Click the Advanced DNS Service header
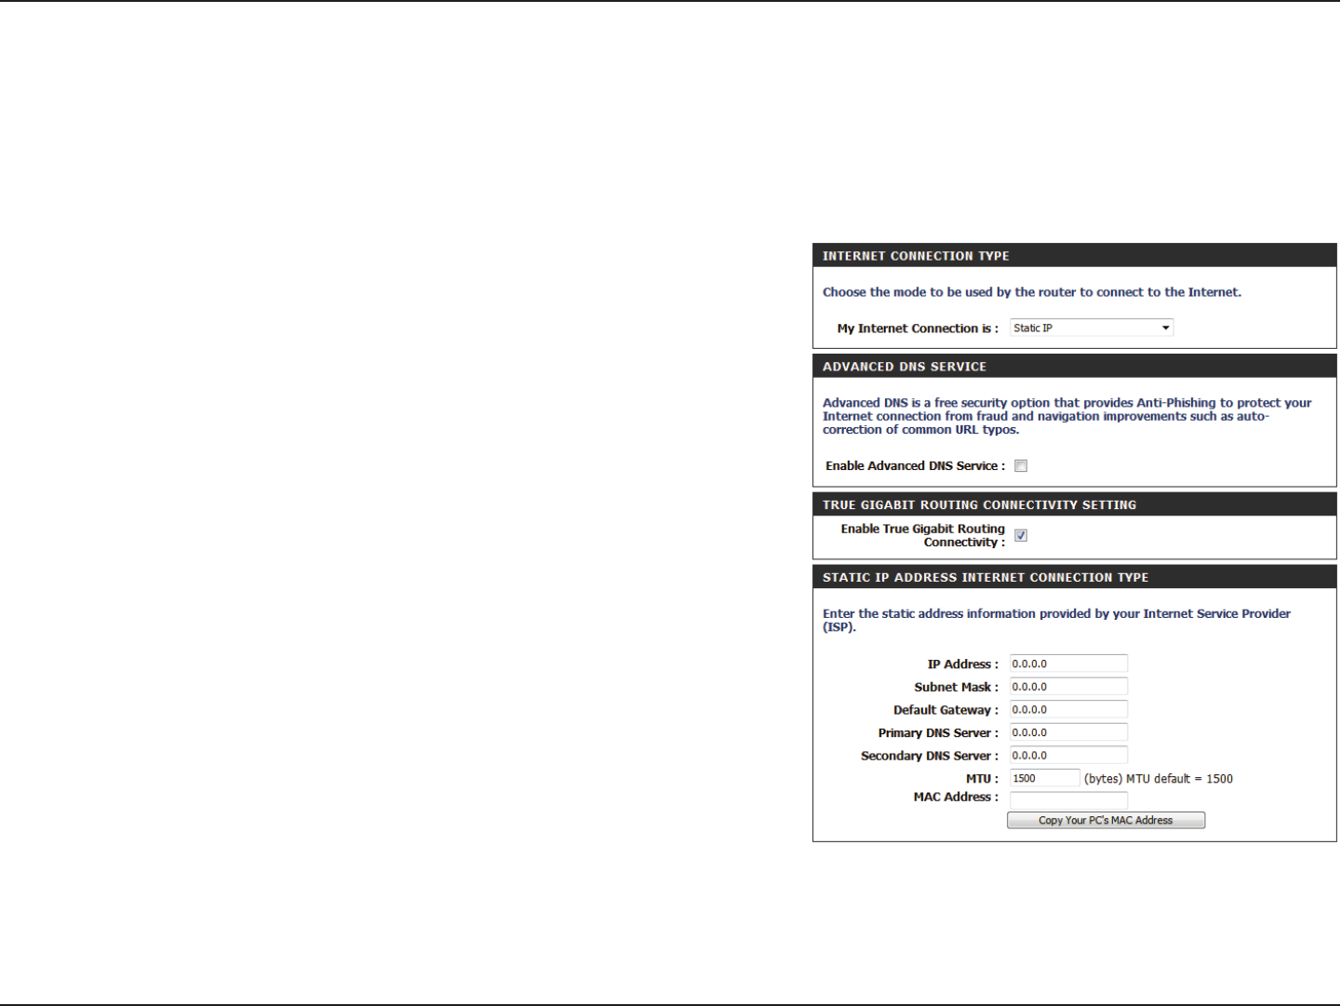The height and width of the screenshot is (1006, 1341). pyautogui.click(x=1075, y=367)
